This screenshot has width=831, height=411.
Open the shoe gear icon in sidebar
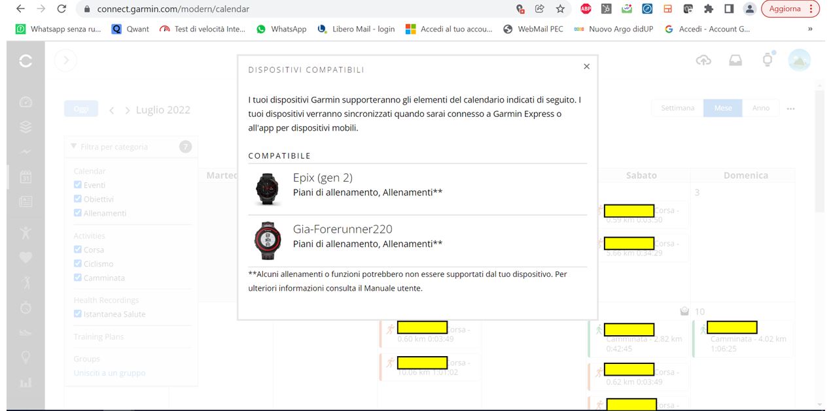[26, 332]
